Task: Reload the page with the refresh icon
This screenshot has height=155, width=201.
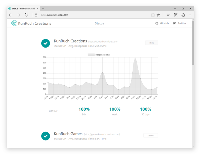Action: click(x=27, y=15)
